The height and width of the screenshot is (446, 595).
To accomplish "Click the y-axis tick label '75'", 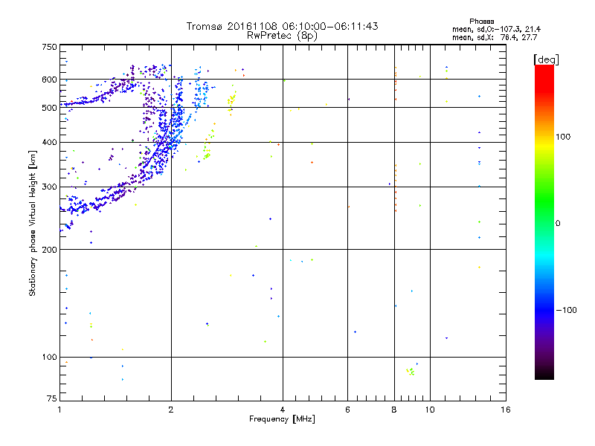I will 52,398.
